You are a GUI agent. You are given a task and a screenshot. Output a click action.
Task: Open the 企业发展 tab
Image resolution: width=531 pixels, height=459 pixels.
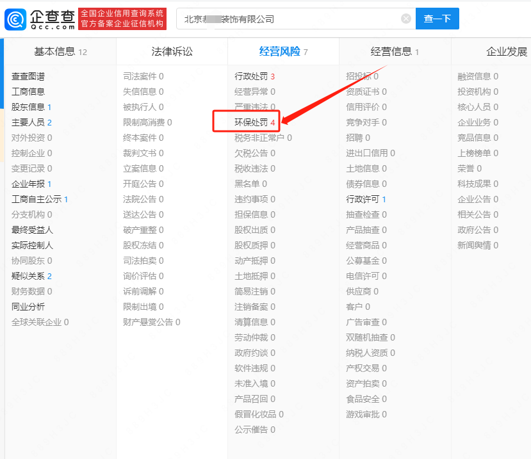click(507, 52)
